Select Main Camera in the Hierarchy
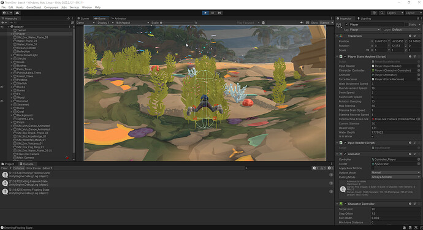The image size is (423, 230). pos(25,158)
